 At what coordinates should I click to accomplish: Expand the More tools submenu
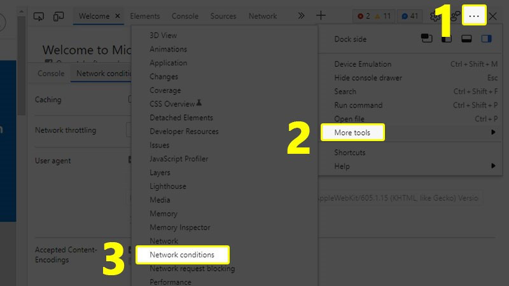(352, 132)
